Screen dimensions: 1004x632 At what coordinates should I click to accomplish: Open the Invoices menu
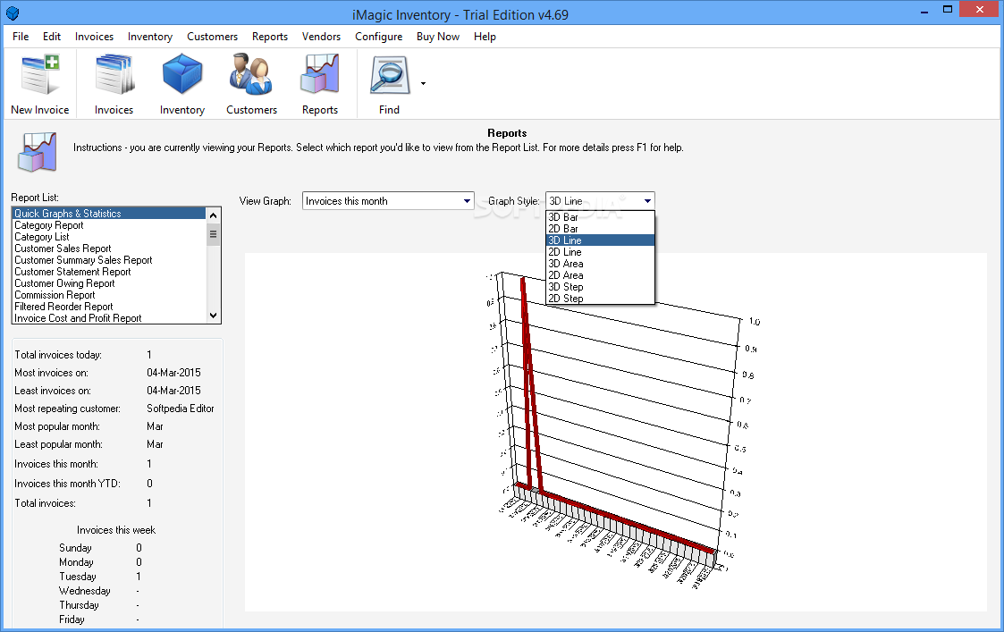(x=94, y=37)
